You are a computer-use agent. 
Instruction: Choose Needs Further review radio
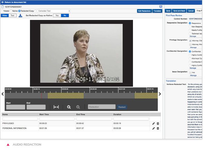click(190, 30)
